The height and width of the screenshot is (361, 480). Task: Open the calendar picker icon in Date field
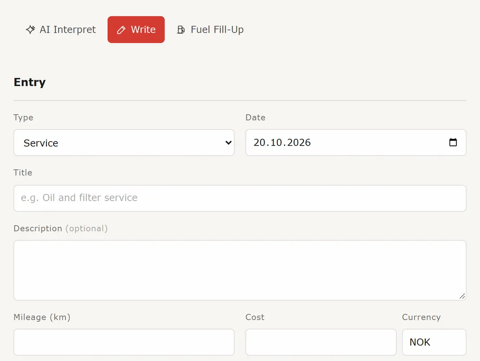tap(453, 143)
